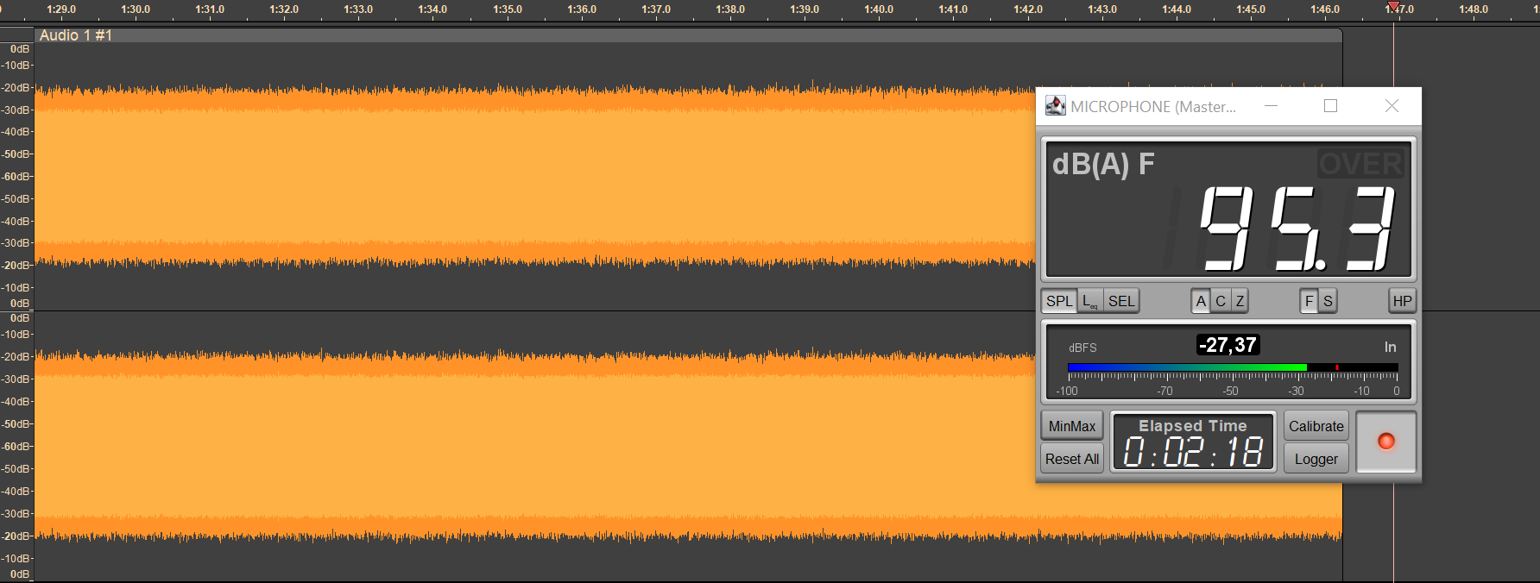Switch to Leq measurement mode
This screenshot has height=583, width=1540.
coord(1090,301)
